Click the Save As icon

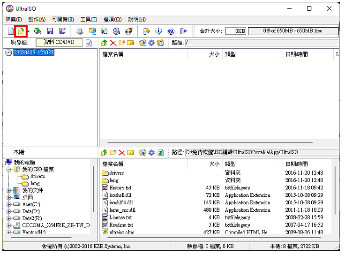tap(62, 31)
